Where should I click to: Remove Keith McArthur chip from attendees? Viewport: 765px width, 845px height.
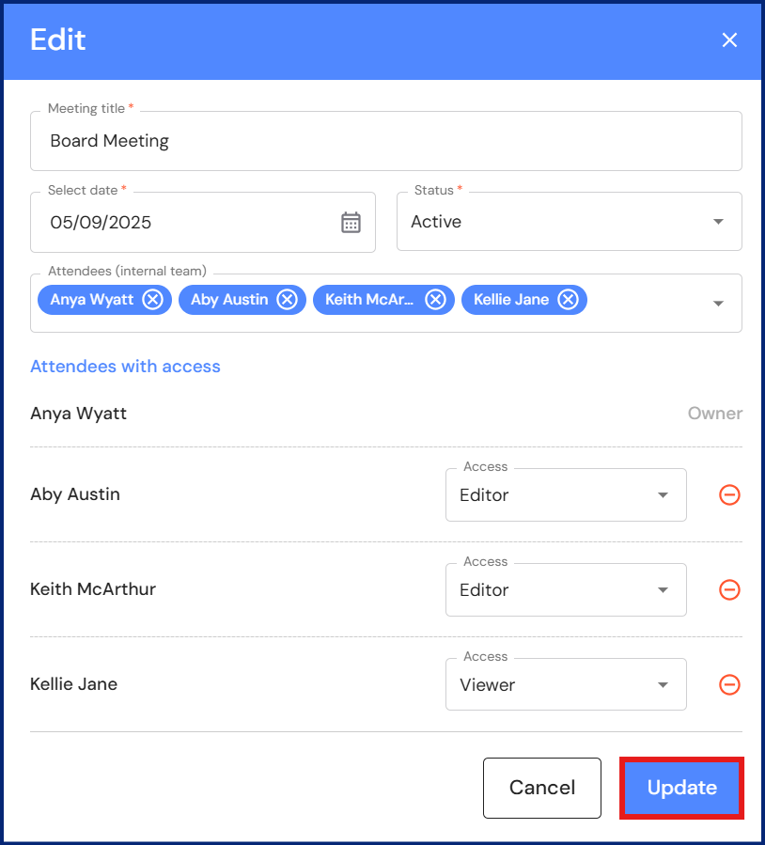[435, 300]
